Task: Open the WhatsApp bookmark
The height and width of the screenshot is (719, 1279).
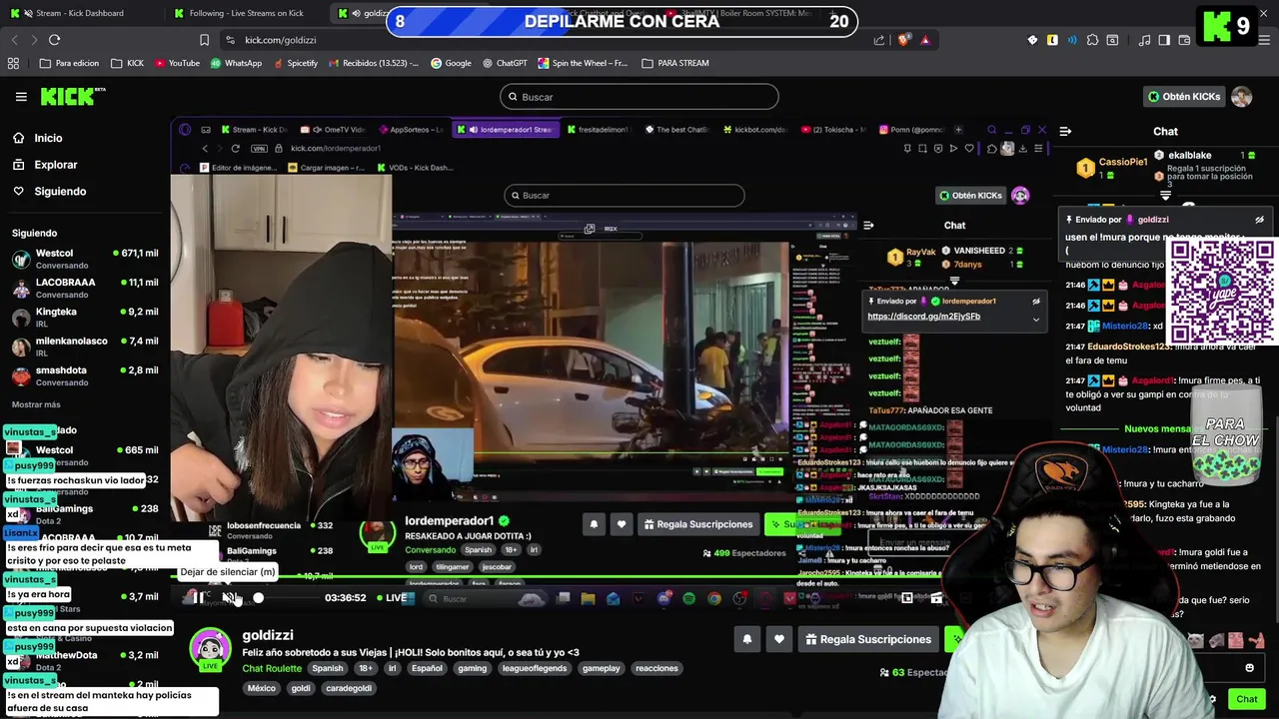Action: pos(236,63)
